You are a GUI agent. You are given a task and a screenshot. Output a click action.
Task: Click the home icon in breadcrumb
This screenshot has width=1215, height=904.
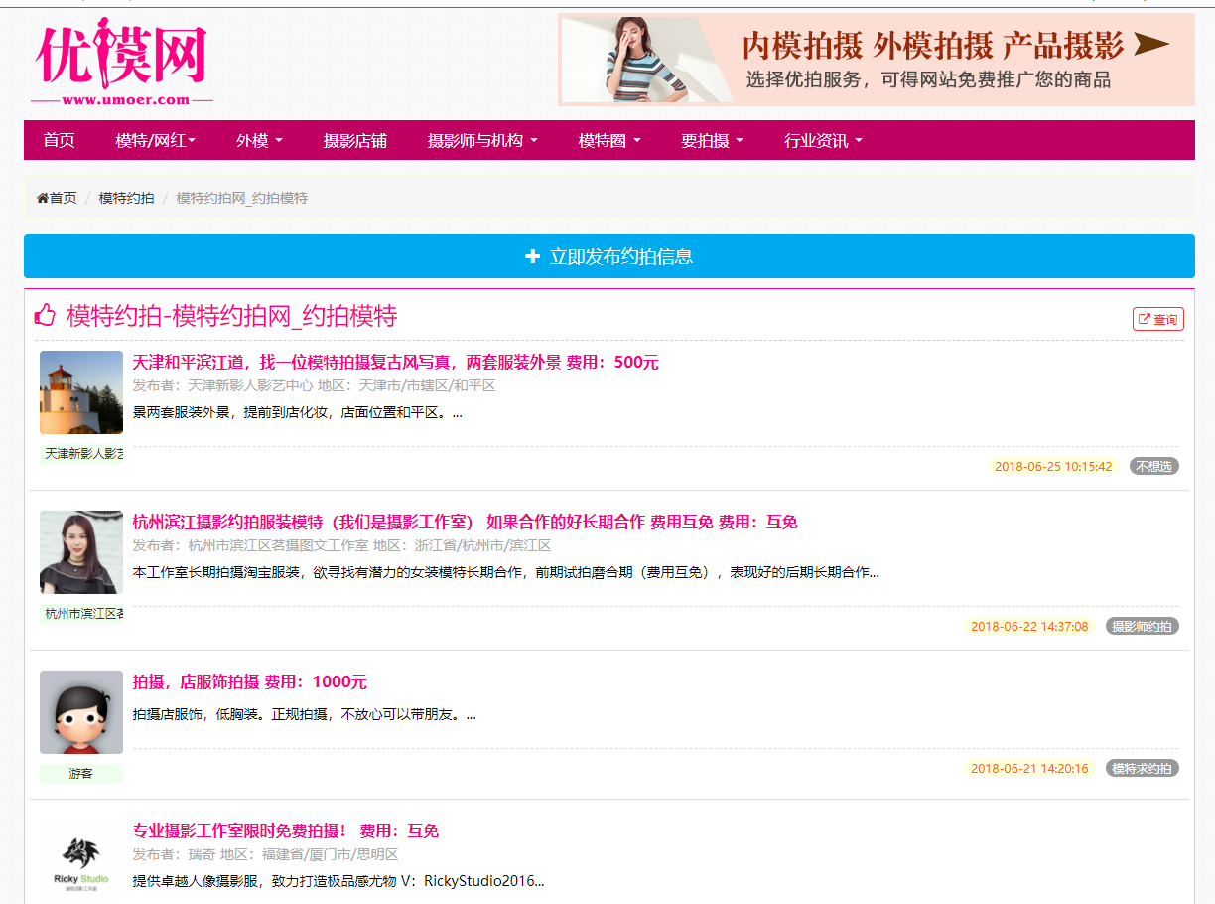(43, 199)
